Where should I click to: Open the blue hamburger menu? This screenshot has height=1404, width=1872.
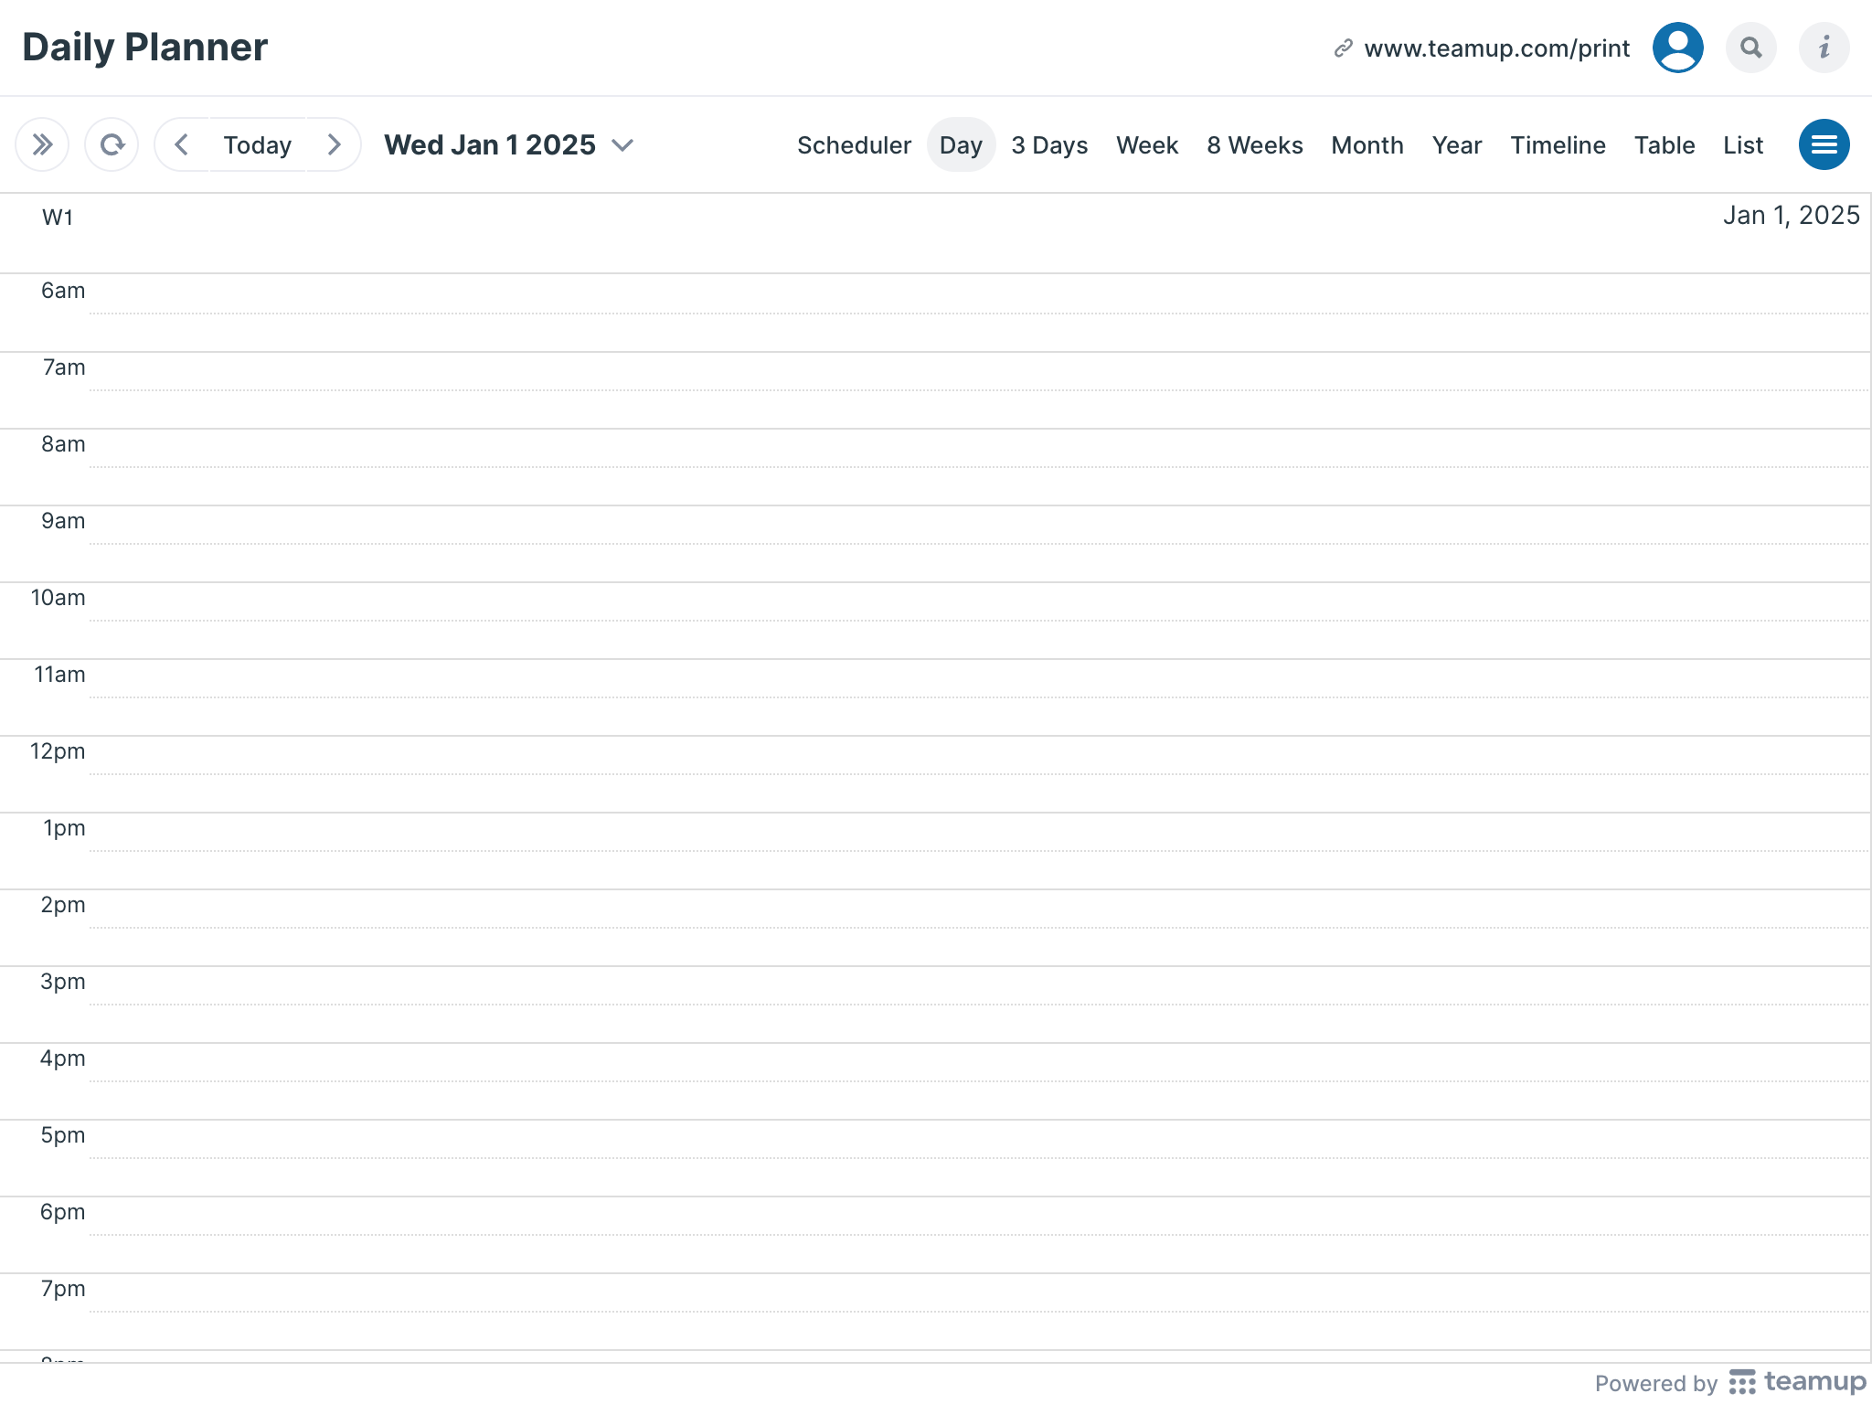(x=1824, y=144)
